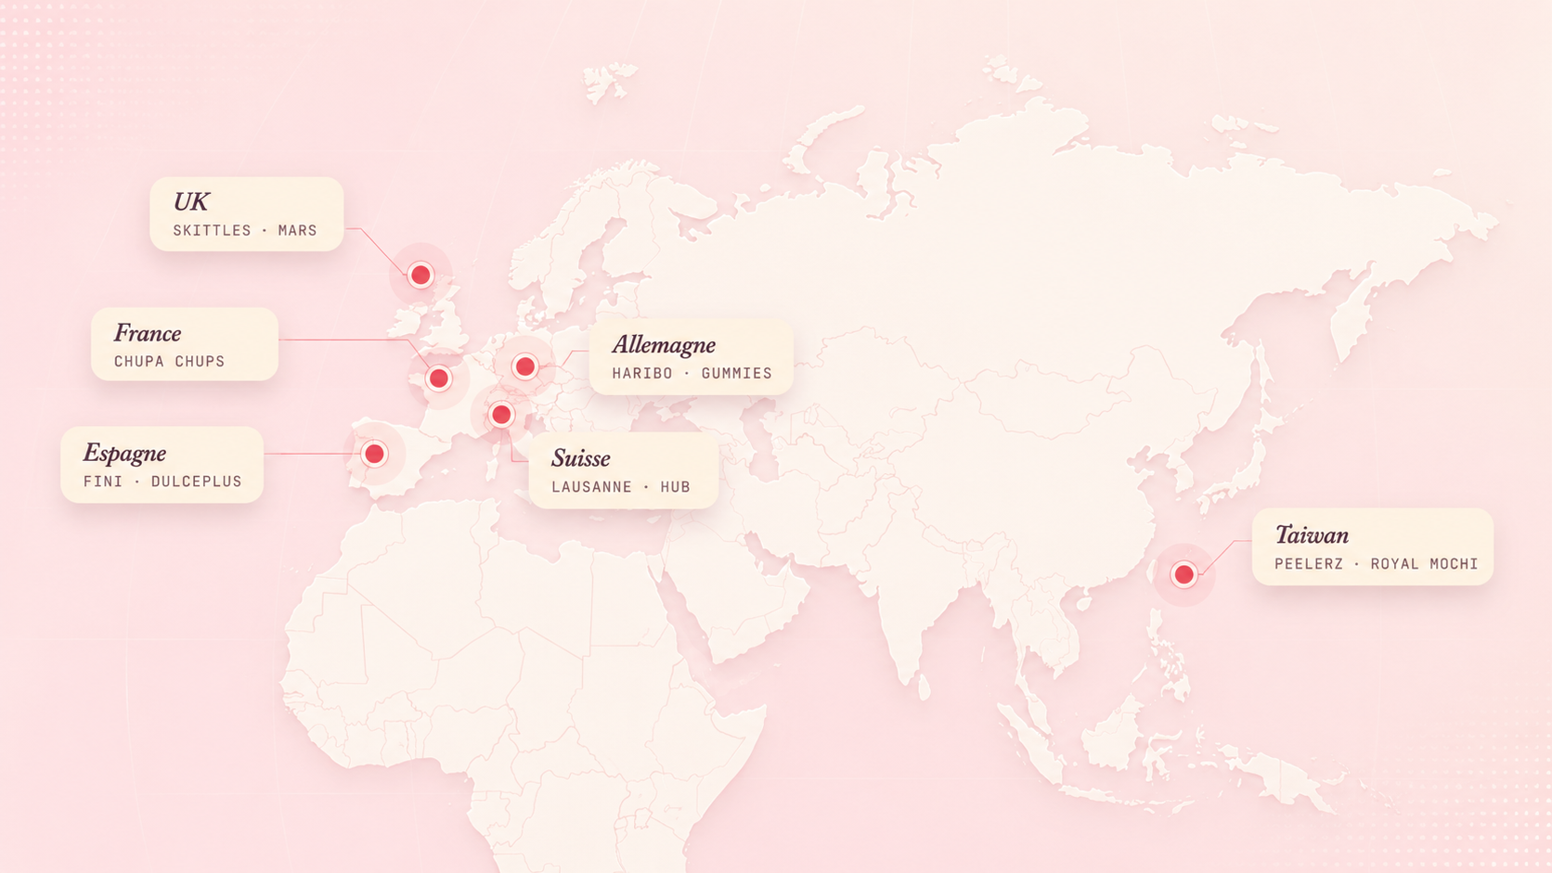Click the "HARIBO · GUMMIES" text
Image resolution: width=1552 pixels, height=873 pixels.
point(692,373)
